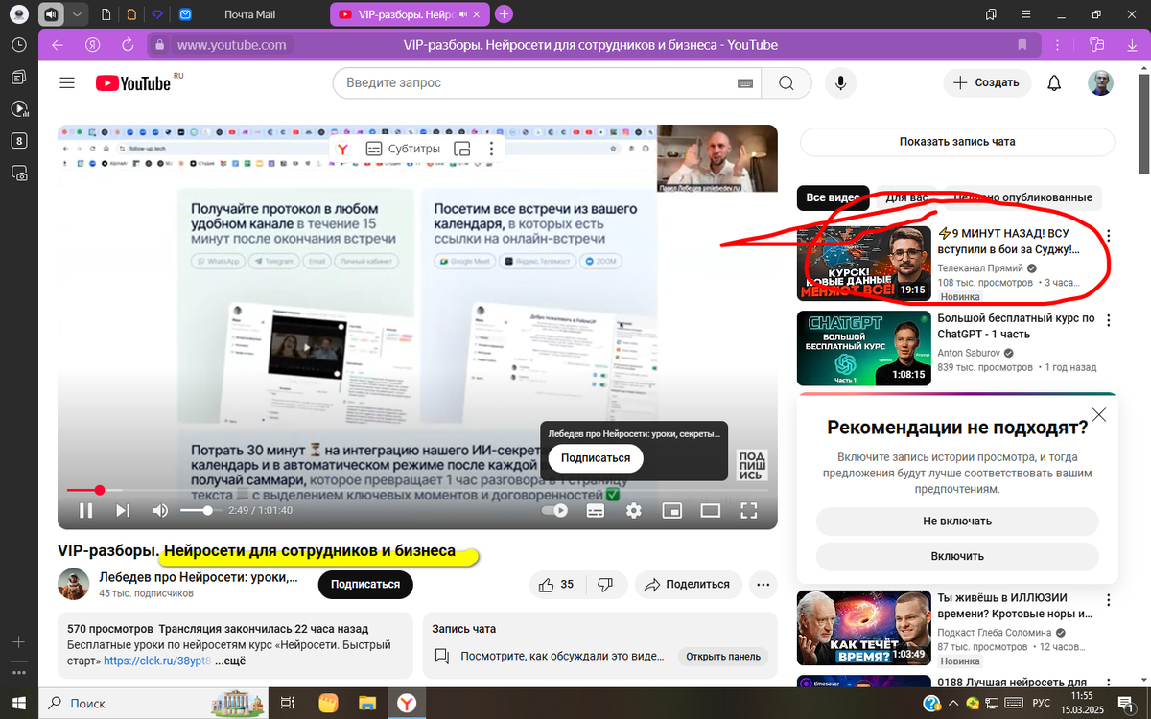Open the browser history clock in sidebar
The image size is (1151, 719).
[18, 45]
